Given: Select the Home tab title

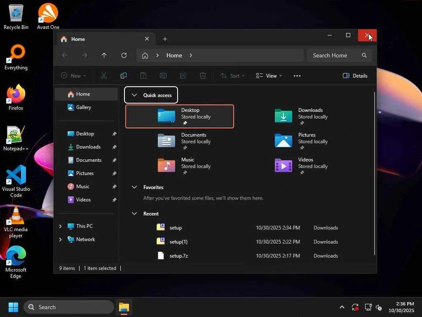Looking at the screenshot, I should pyautogui.click(x=78, y=39).
